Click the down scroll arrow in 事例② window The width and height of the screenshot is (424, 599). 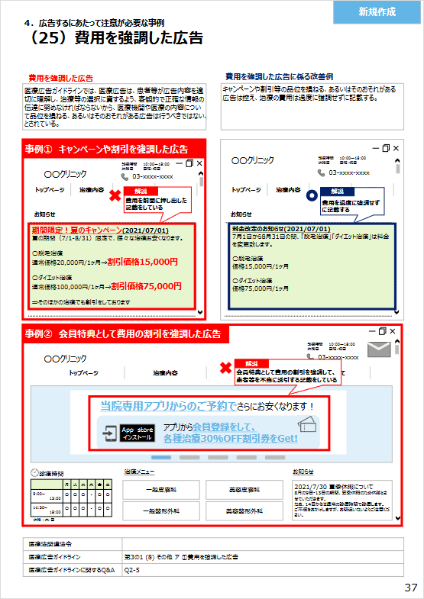click(x=397, y=518)
